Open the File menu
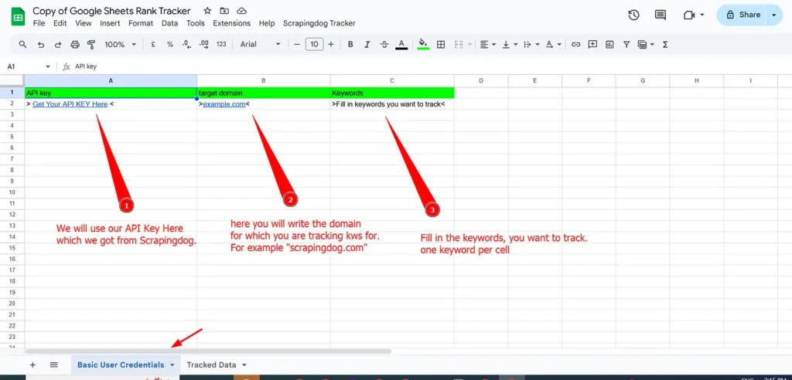Image resolution: width=792 pixels, height=380 pixels. click(x=39, y=23)
